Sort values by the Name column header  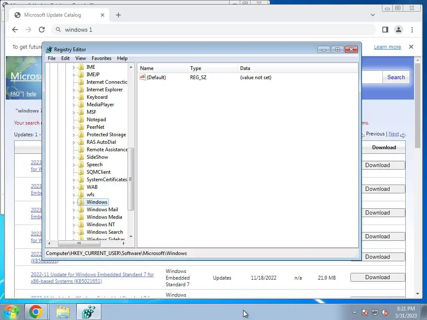[162, 68]
